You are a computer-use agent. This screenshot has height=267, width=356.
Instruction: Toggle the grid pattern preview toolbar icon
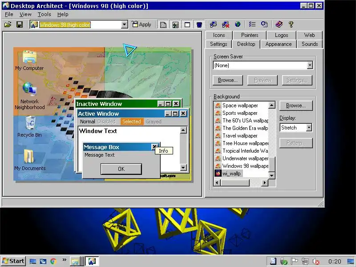click(163, 24)
